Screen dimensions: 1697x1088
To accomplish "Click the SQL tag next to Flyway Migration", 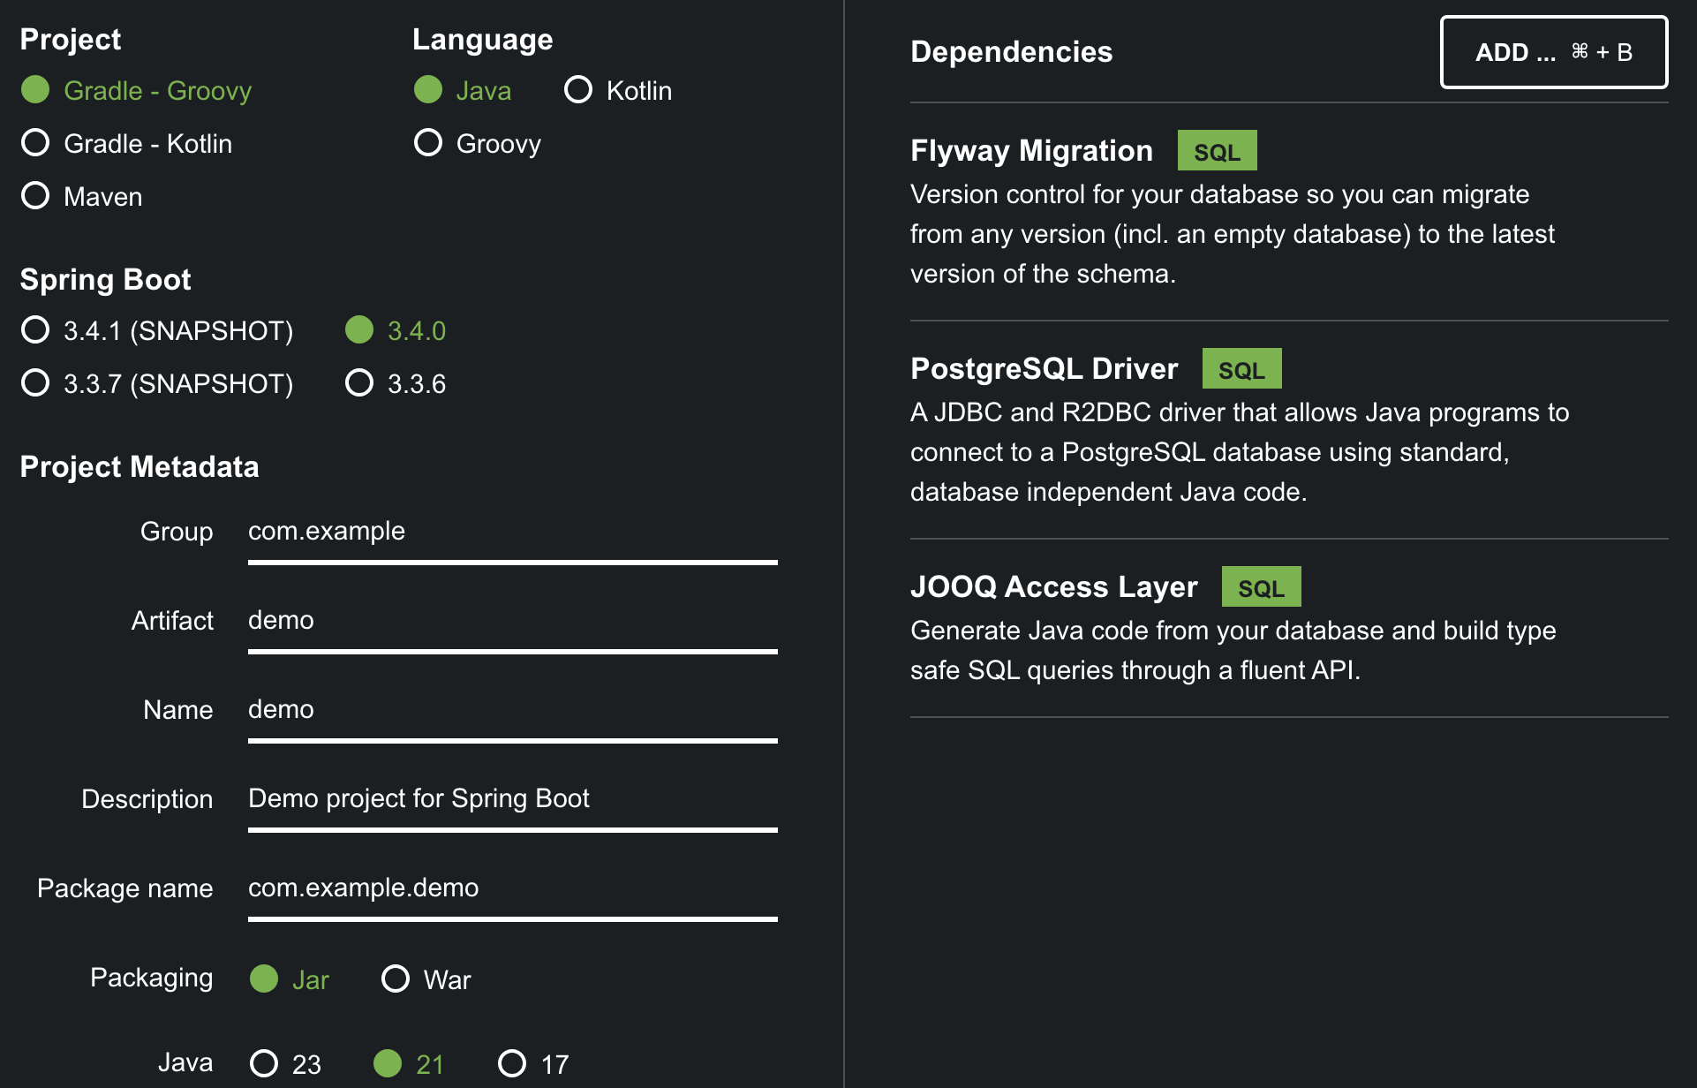I will 1217,151.
